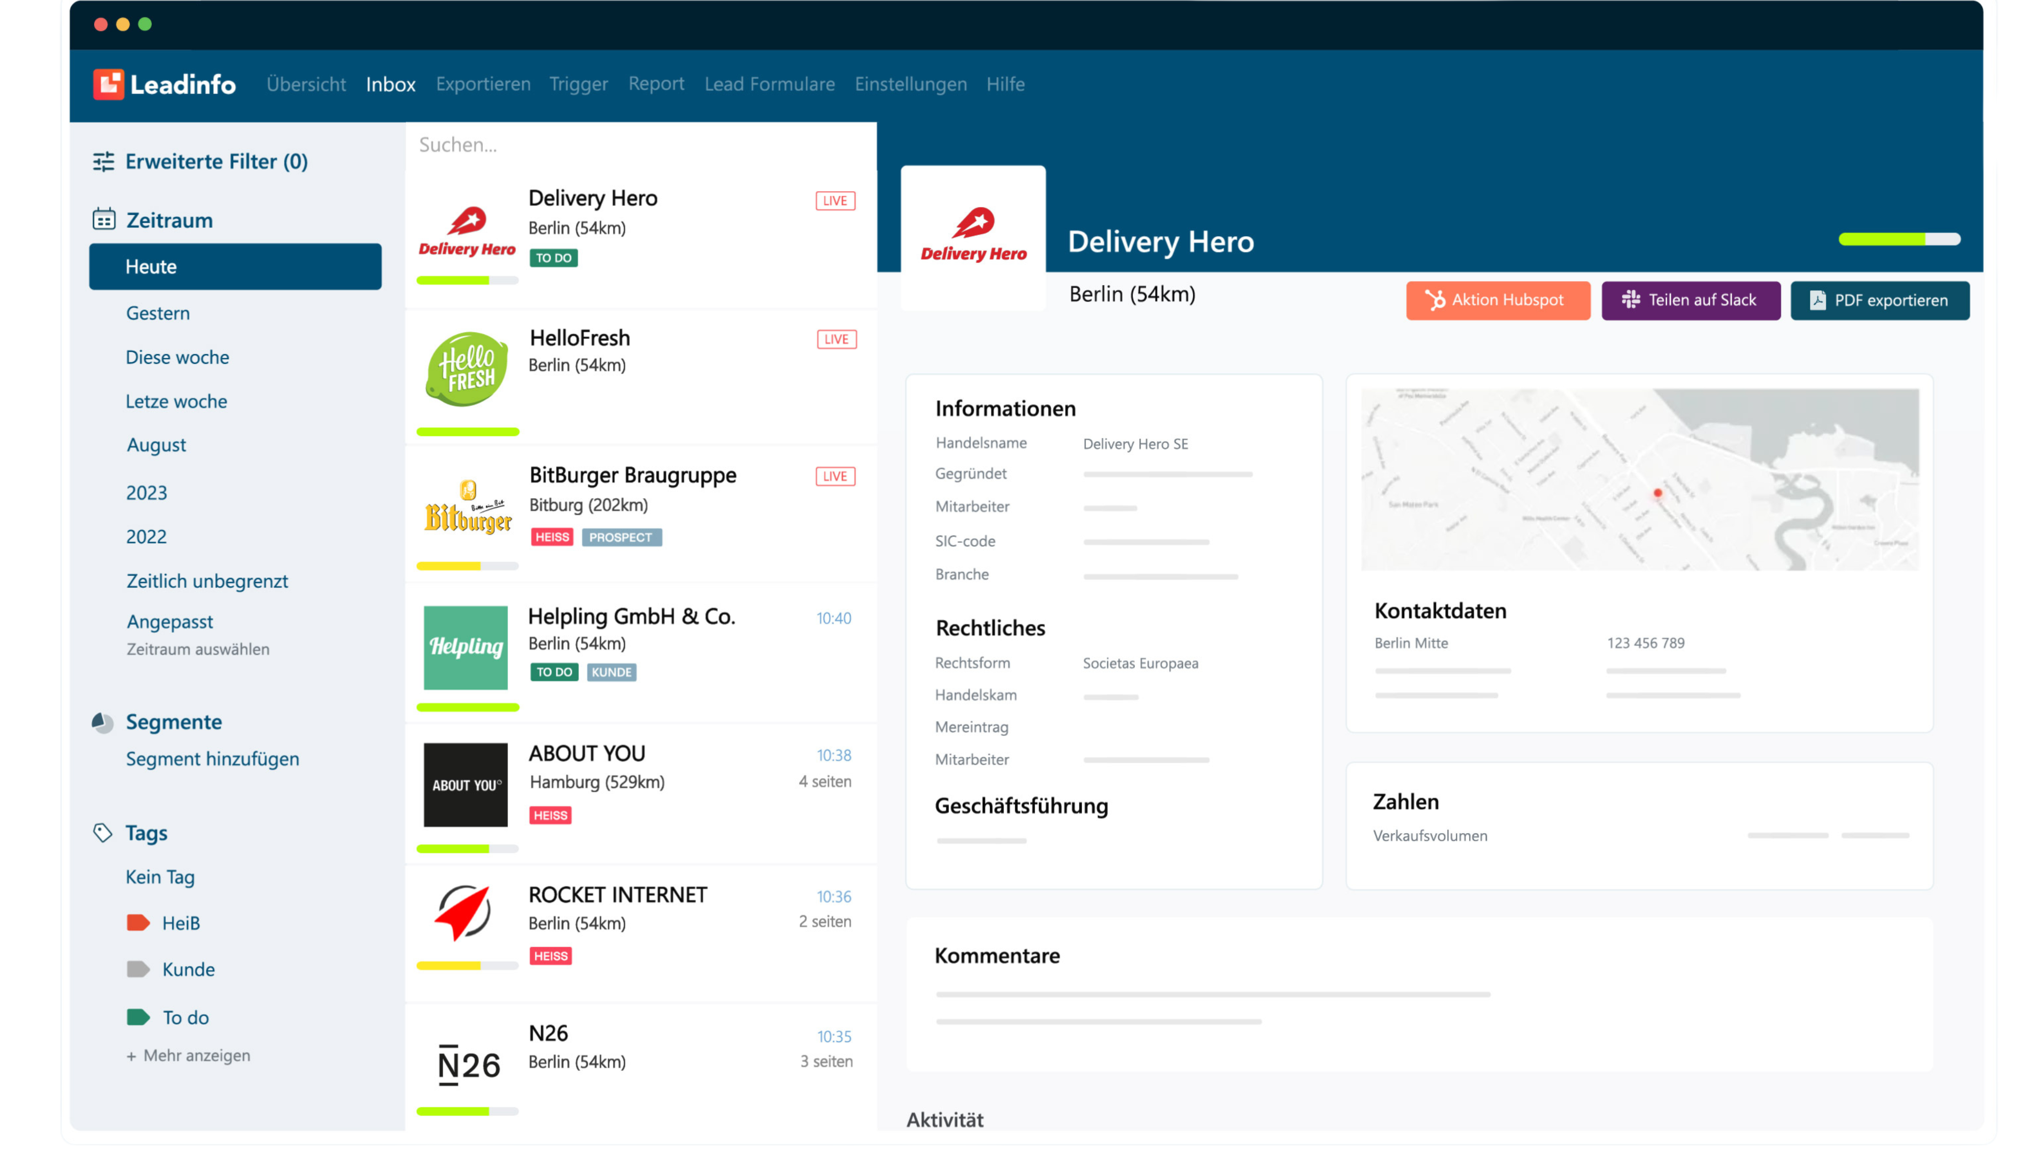Click the yellow score bar under Bitburger
Screen dimensions: 2044x1150
468,566
